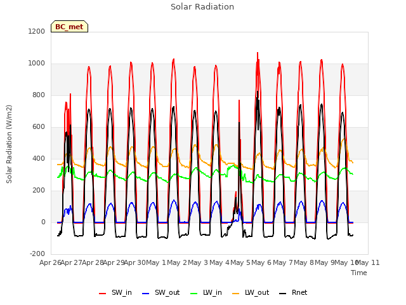Click the 1000 y-axis tick label
The height and width of the screenshot is (305, 406).
(x=37, y=64)
